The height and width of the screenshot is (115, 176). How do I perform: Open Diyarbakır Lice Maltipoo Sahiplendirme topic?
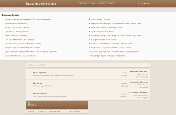coord(116,24)
